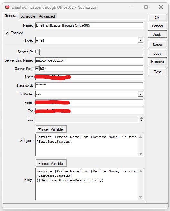The image size is (170, 211).
Task: Click into the Name field
Action: tap(89, 25)
